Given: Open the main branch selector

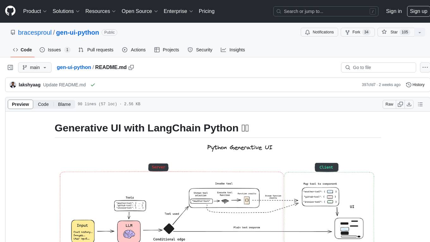Looking at the screenshot, I should 35,67.
